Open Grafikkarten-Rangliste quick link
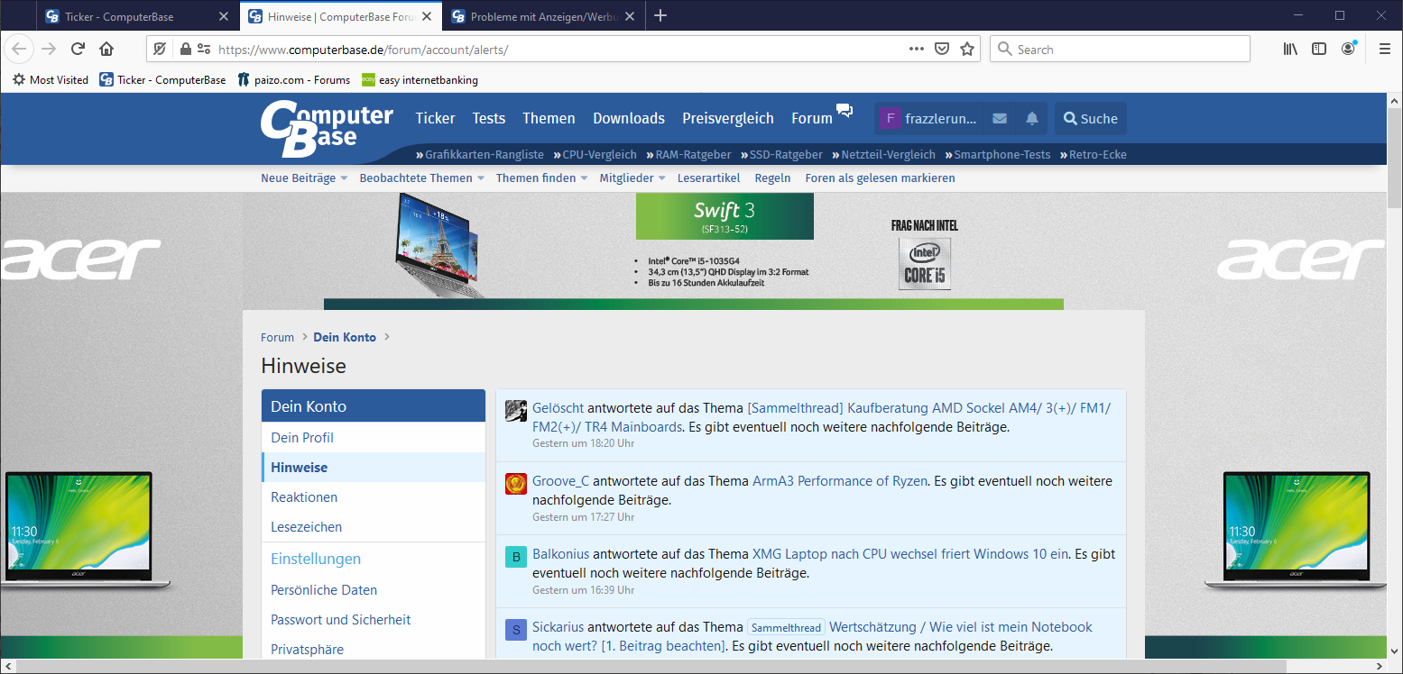The image size is (1403, 674). pyautogui.click(x=480, y=154)
